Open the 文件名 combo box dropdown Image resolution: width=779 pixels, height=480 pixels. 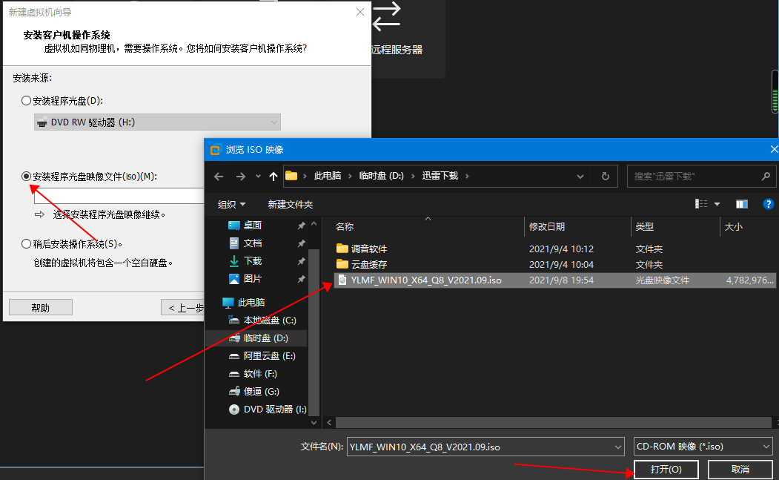click(618, 447)
